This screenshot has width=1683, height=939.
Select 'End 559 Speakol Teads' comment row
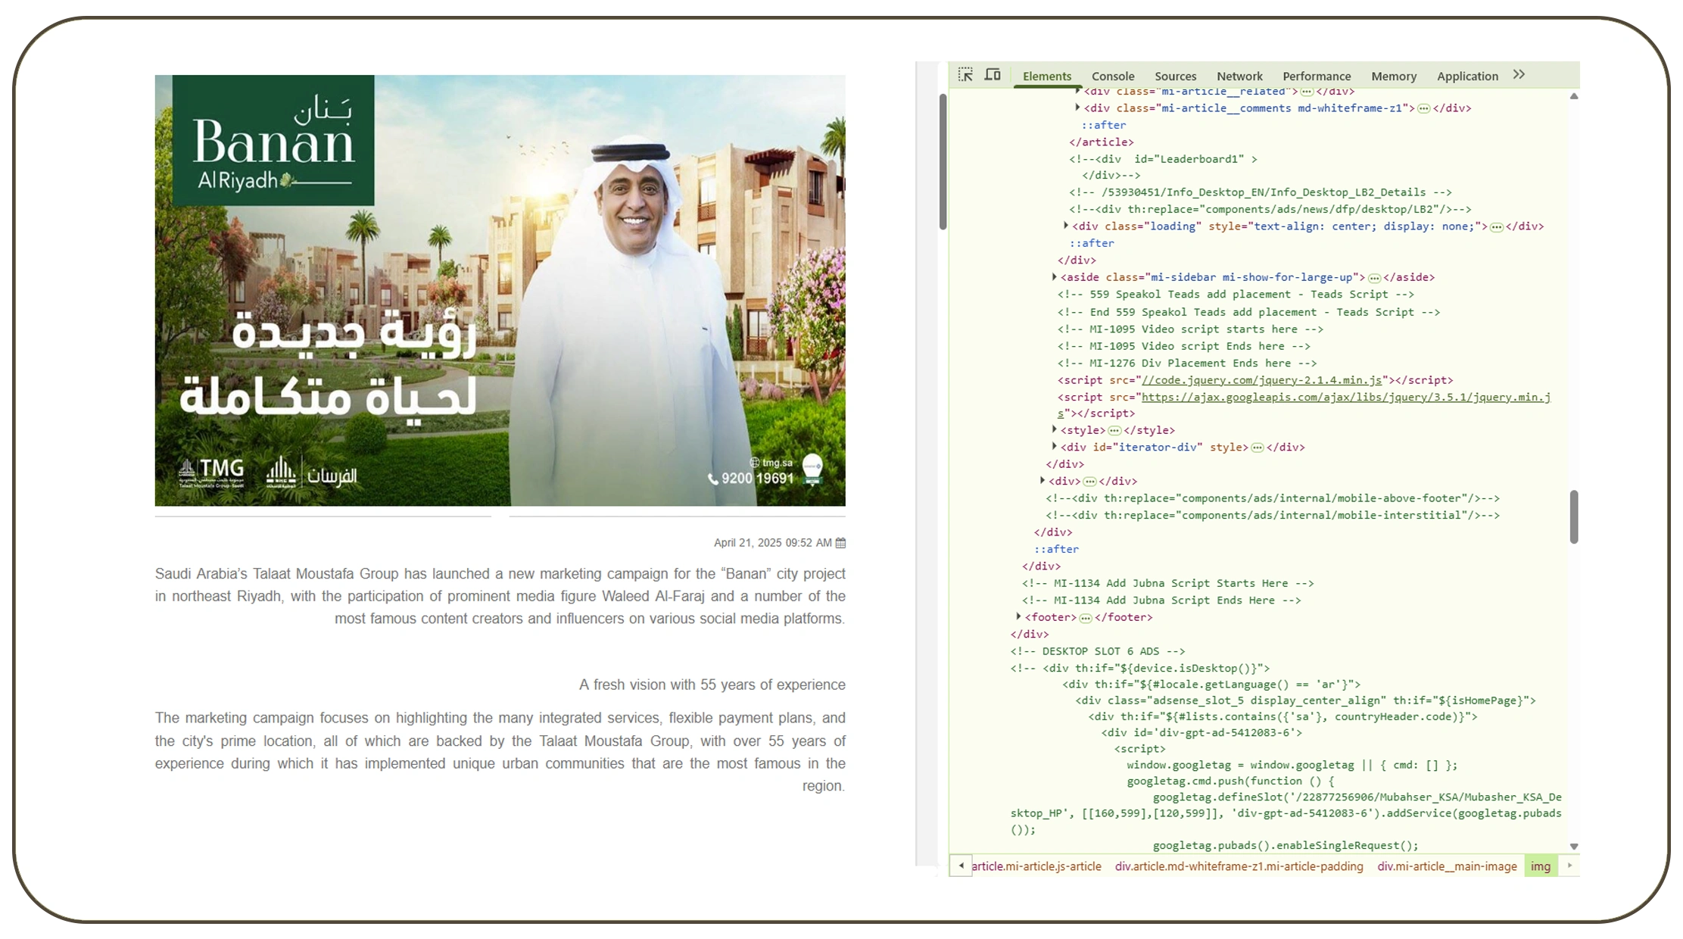(x=1248, y=312)
